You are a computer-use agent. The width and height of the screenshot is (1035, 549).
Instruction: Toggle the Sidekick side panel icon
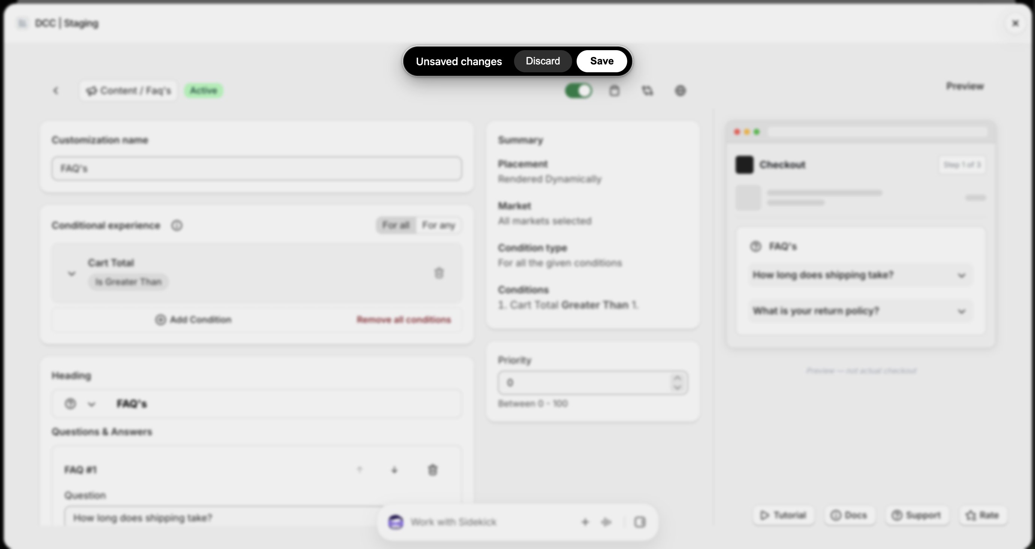[x=640, y=522]
